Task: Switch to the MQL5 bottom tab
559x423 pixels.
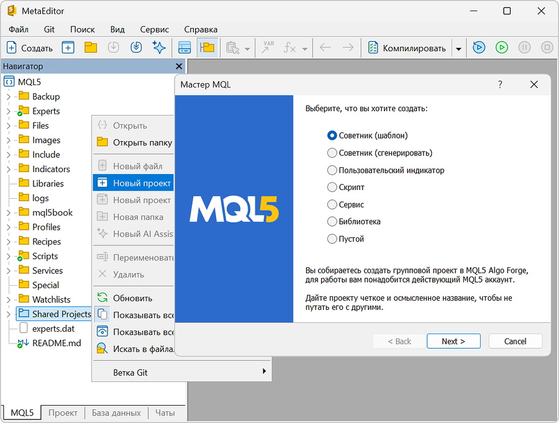Action: pyautogui.click(x=22, y=413)
